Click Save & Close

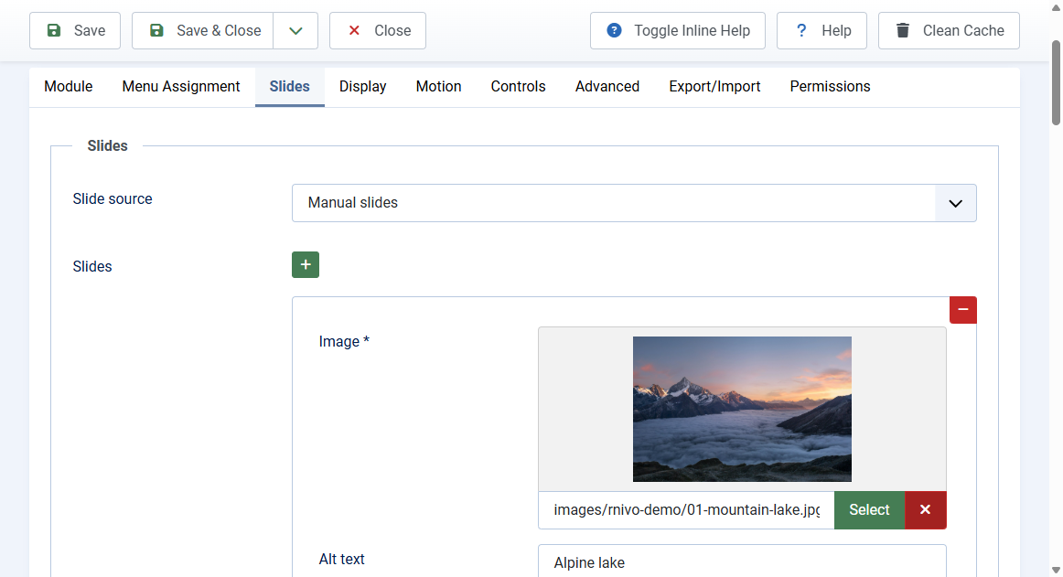click(x=203, y=30)
